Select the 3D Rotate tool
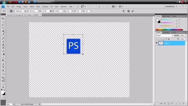The image size is (188, 106). tap(3, 77)
